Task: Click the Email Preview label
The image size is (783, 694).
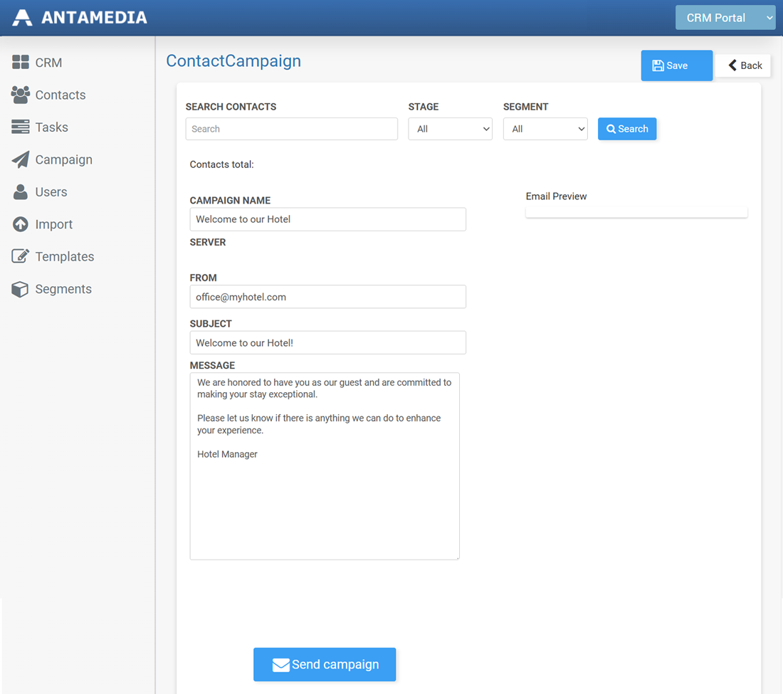Action: pos(557,196)
